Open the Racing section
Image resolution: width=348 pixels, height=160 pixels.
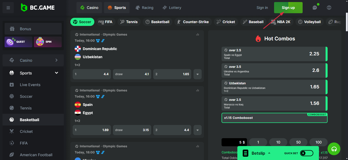pyautogui.click(x=145, y=8)
